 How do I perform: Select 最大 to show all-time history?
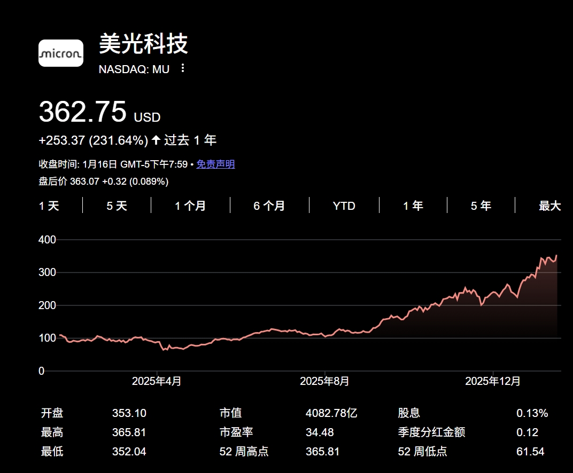[550, 206]
